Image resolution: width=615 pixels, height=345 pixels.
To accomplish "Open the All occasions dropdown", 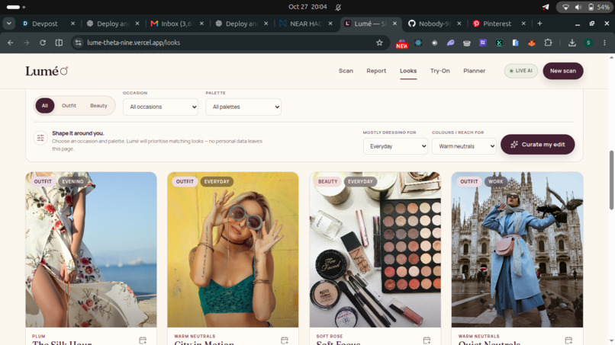I will click(x=160, y=107).
